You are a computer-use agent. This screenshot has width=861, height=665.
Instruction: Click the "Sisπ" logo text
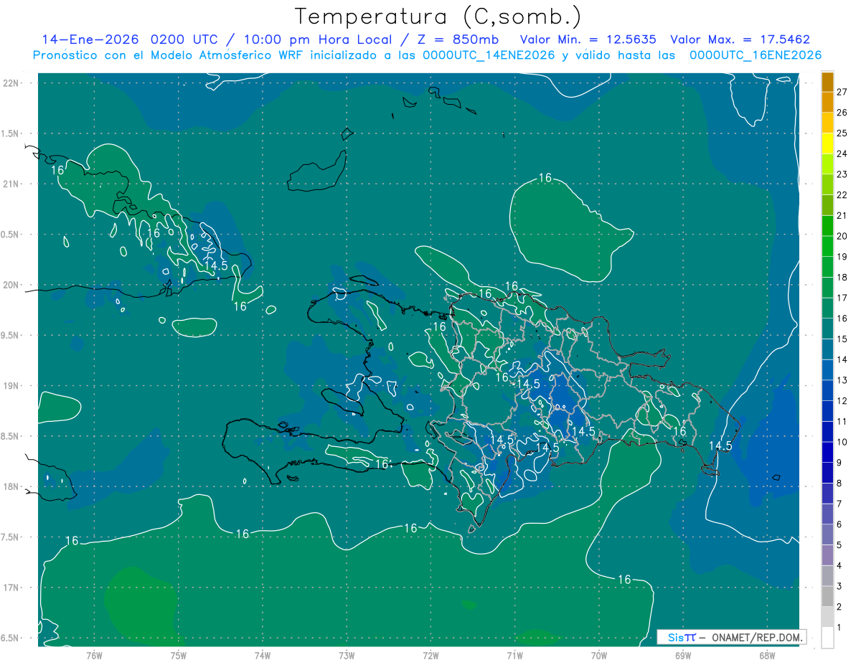(x=682, y=637)
